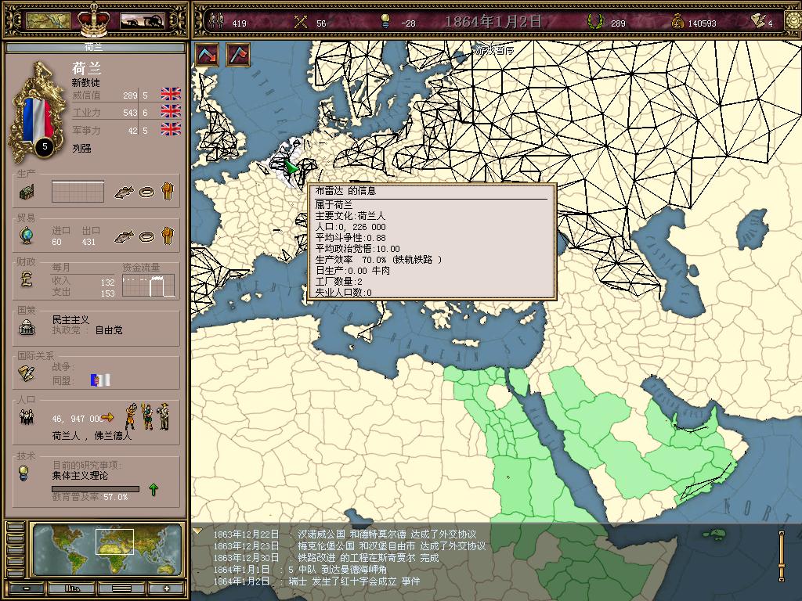Image resolution: width=802 pixels, height=601 pixels.
Task: Click the first worker figure in population
Action: pos(132,416)
